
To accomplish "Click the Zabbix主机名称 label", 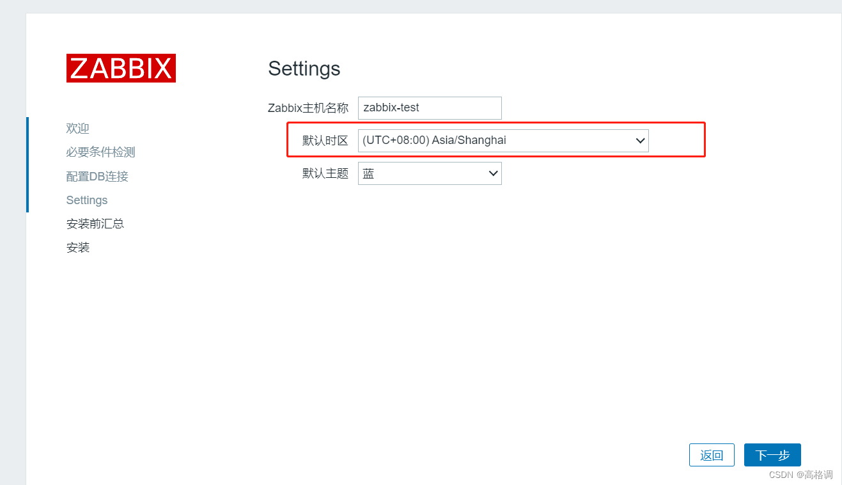I will (x=308, y=107).
